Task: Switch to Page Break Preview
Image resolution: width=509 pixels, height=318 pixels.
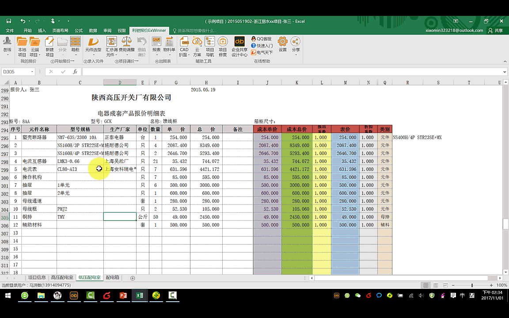Action: (x=446, y=285)
